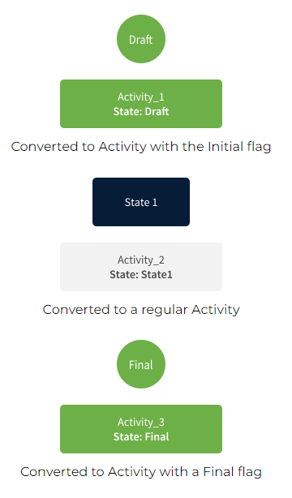Click the caption mentioning the Initial flag

141,147
